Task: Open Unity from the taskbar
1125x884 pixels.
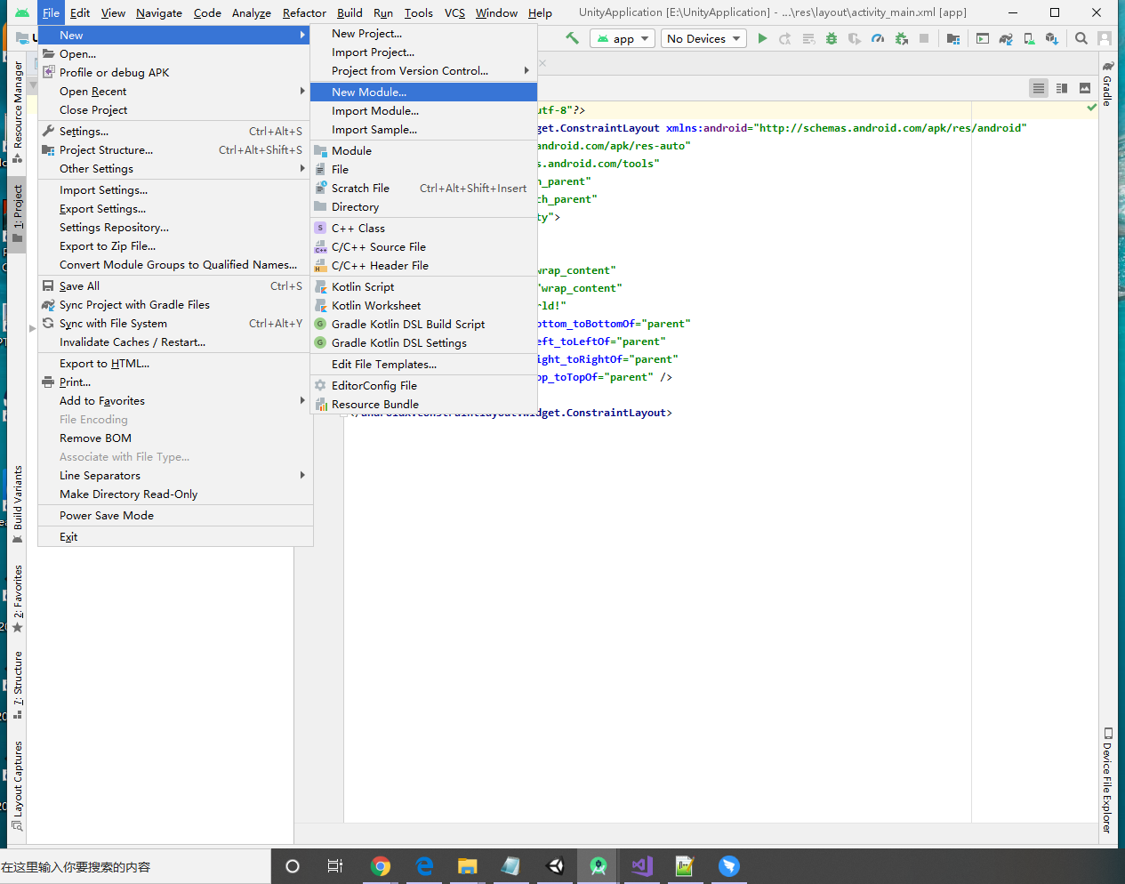Action: point(555,865)
